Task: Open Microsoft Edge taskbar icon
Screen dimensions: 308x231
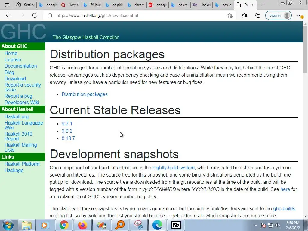Action: [157, 225]
